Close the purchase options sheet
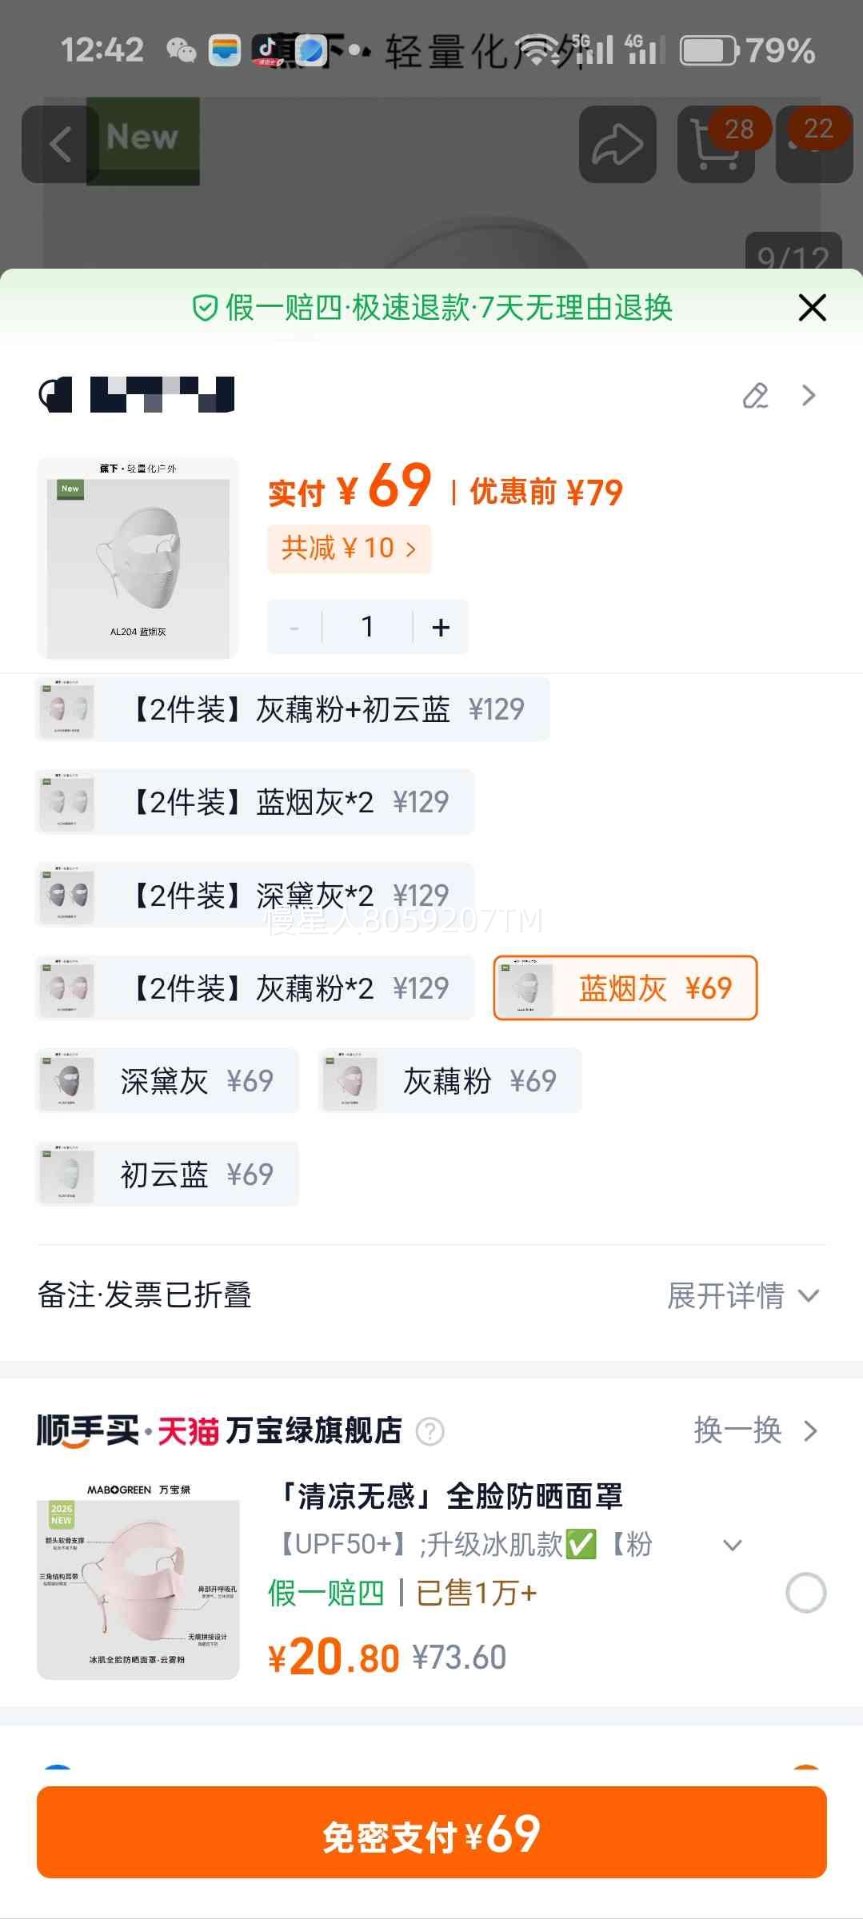 [812, 308]
